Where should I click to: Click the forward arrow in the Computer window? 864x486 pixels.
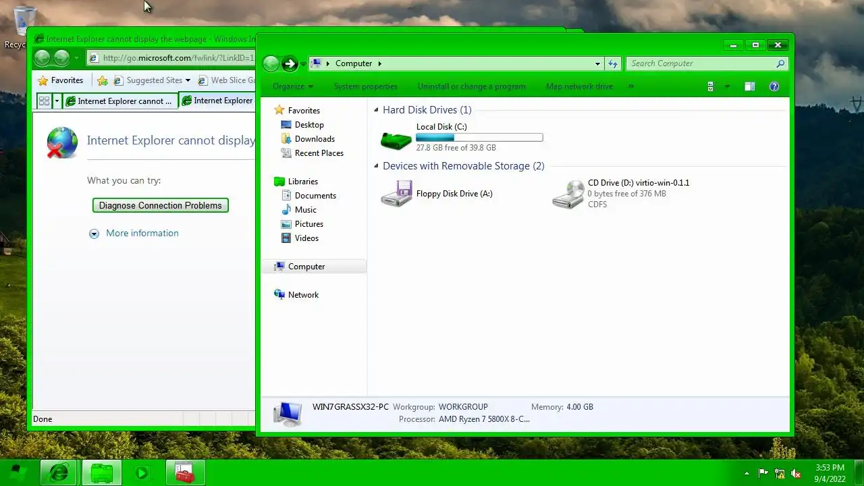click(290, 63)
